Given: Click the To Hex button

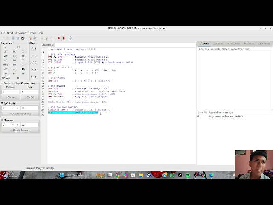Looking at the screenshot, I should [x=10, y=97].
